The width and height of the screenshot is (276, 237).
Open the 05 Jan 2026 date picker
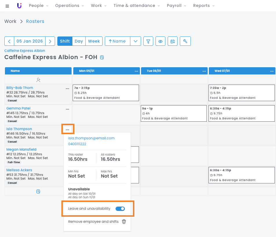[x=30, y=41]
